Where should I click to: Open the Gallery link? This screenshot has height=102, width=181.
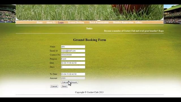139,22
